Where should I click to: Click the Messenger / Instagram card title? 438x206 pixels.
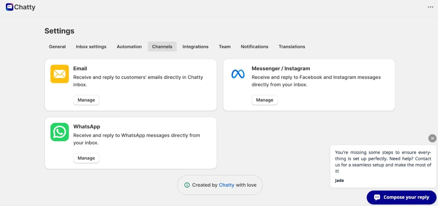281,68
